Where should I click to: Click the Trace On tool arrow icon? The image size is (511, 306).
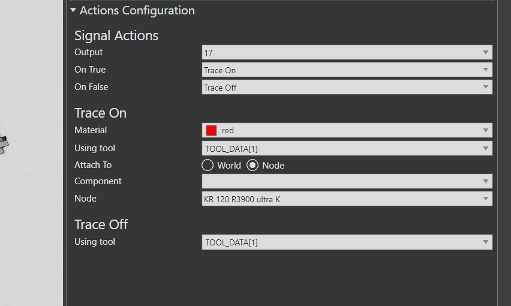click(x=486, y=148)
